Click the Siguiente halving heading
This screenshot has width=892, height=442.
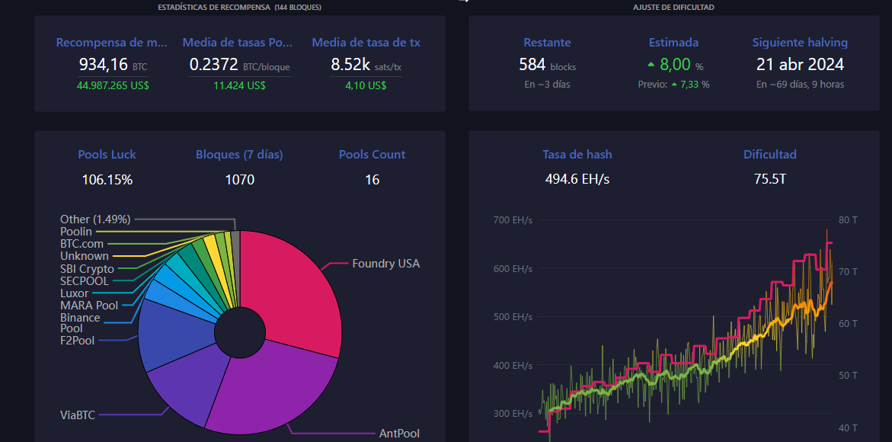(800, 43)
